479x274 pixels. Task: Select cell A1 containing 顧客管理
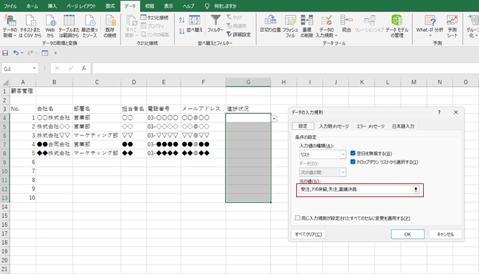[x=23, y=91]
